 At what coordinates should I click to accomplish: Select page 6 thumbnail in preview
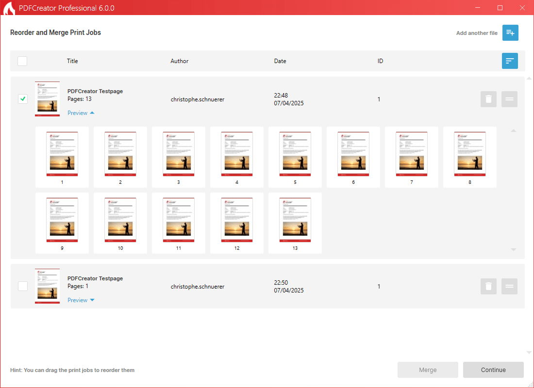353,157
